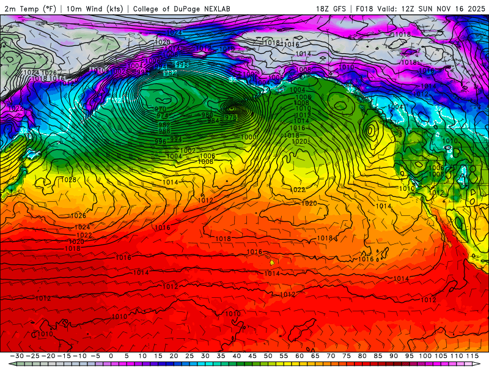The height and width of the screenshot is (367, 489).
Task: Select the 60 legend value
Action: tap(300, 356)
